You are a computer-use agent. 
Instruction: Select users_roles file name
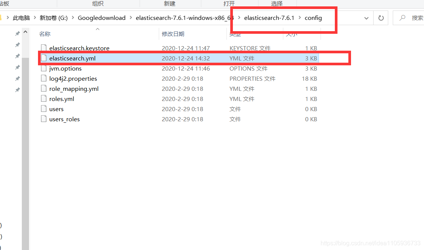click(64, 119)
